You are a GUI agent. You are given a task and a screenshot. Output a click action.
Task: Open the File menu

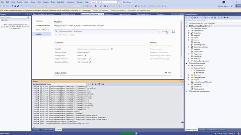coord(2,2)
